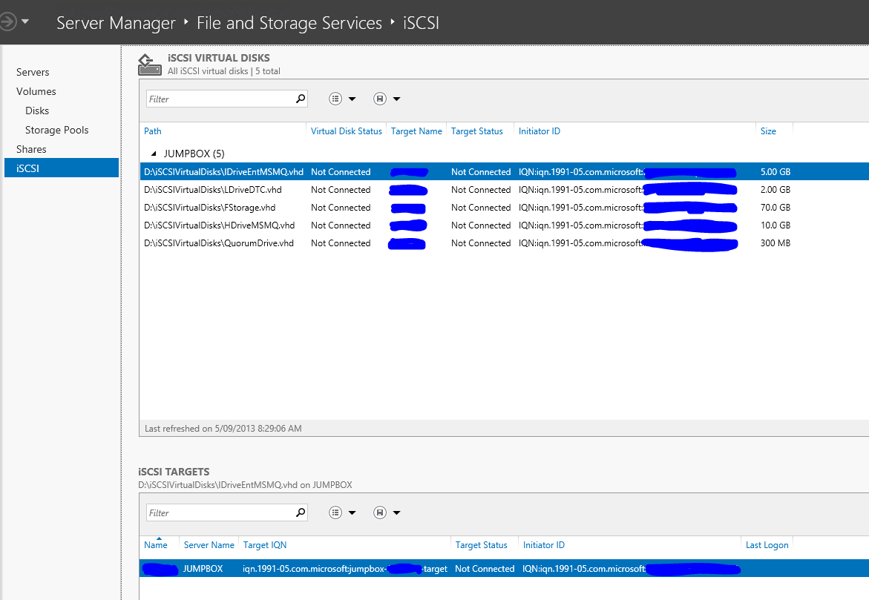Image resolution: width=869 pixels, height=600 pixels.
Task: Sort targets by the Name column header
Action: [x=154, y=544]
